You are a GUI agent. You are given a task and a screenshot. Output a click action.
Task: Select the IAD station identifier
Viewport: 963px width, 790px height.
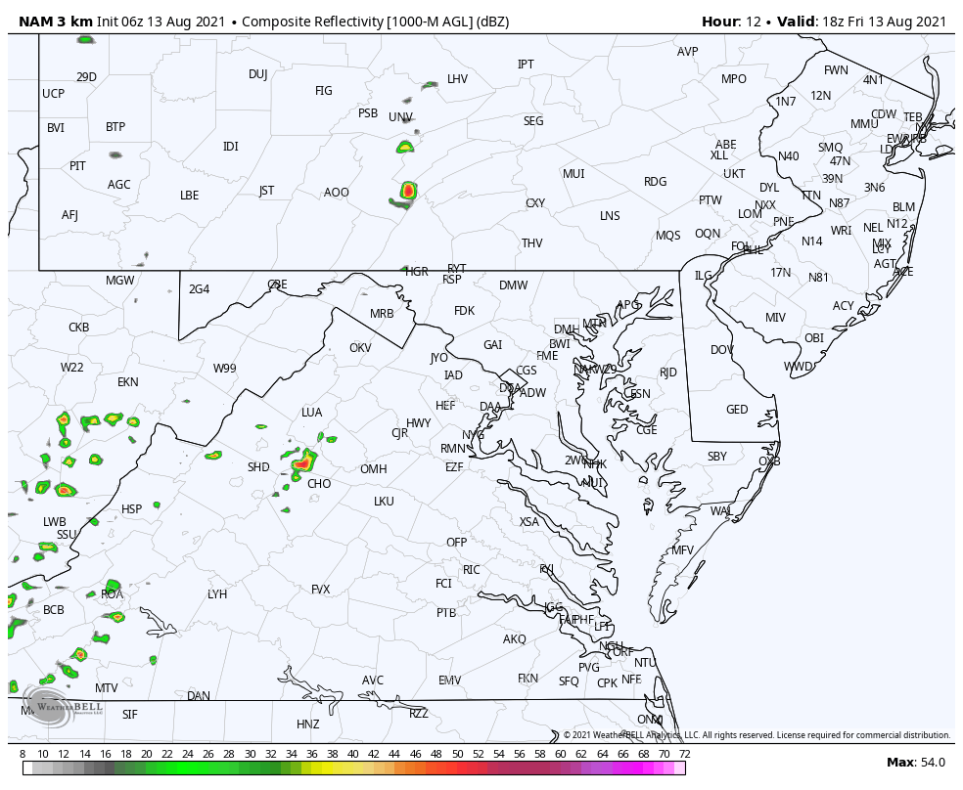click(451, 374)
